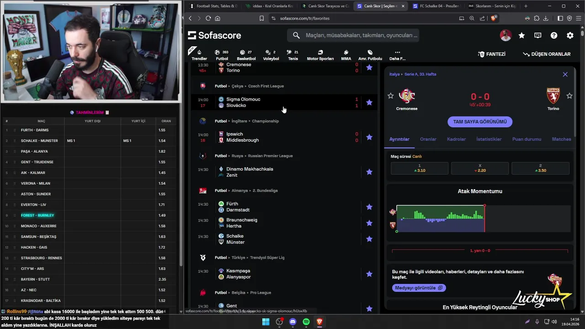Select the Voleybol sport icon

pyautogui.click(x=271, y=55)
